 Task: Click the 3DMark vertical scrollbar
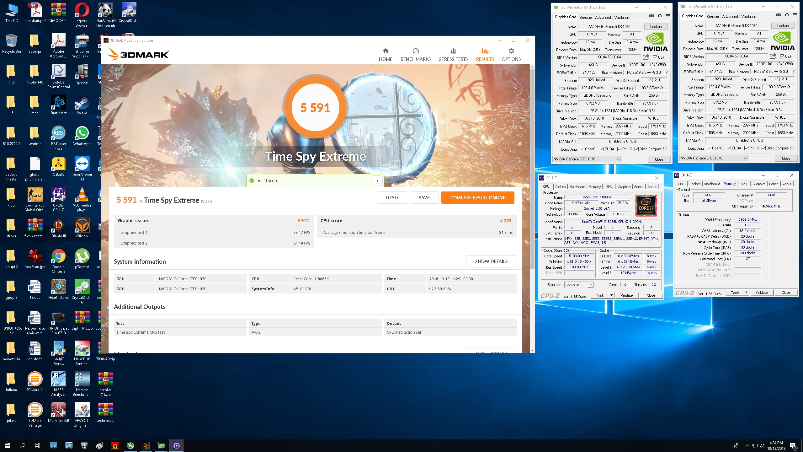[532, 169]
